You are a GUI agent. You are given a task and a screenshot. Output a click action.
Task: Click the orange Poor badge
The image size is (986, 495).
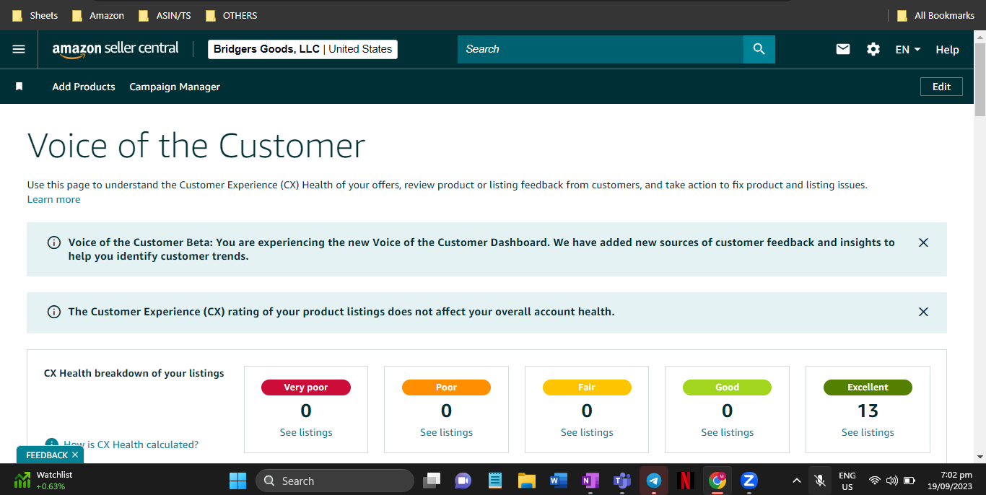coord(446,387)
